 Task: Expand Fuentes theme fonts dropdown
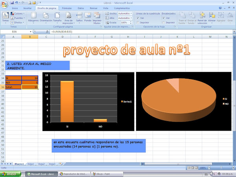(x=18, y=18)
